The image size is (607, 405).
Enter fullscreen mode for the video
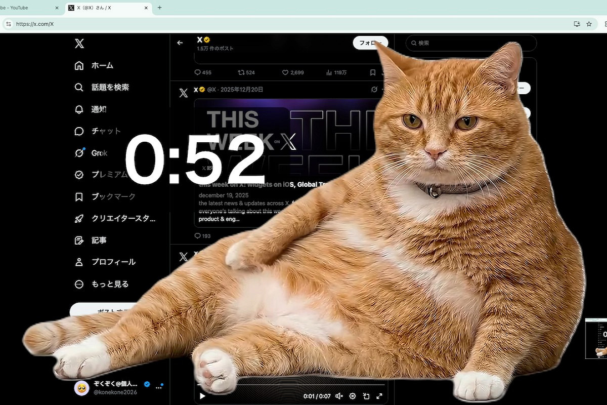(x=379, y=396)
